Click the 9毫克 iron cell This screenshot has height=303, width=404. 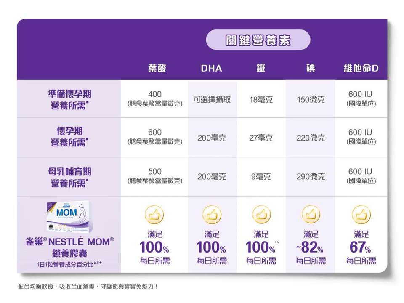click(261, 176)
